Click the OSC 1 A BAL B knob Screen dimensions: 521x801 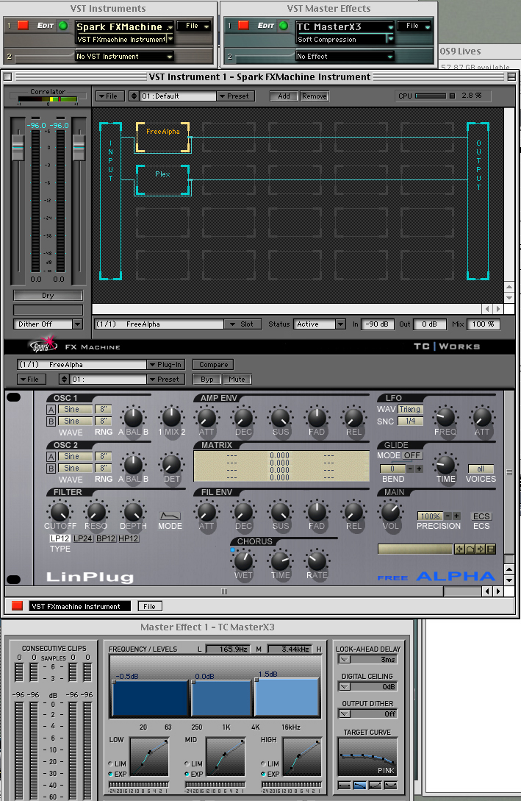[x=133, y=417]
